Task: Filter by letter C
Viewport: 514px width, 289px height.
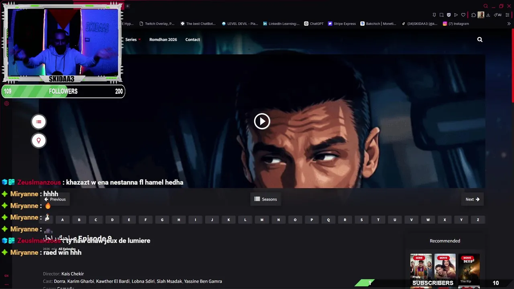Action: coord(96,220)
